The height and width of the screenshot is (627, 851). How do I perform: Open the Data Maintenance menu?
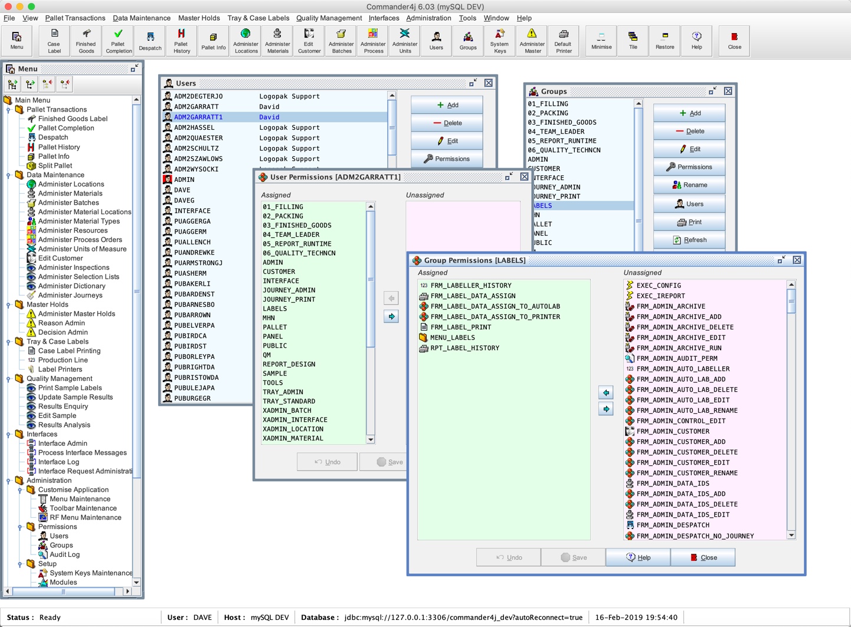(141, 18)
